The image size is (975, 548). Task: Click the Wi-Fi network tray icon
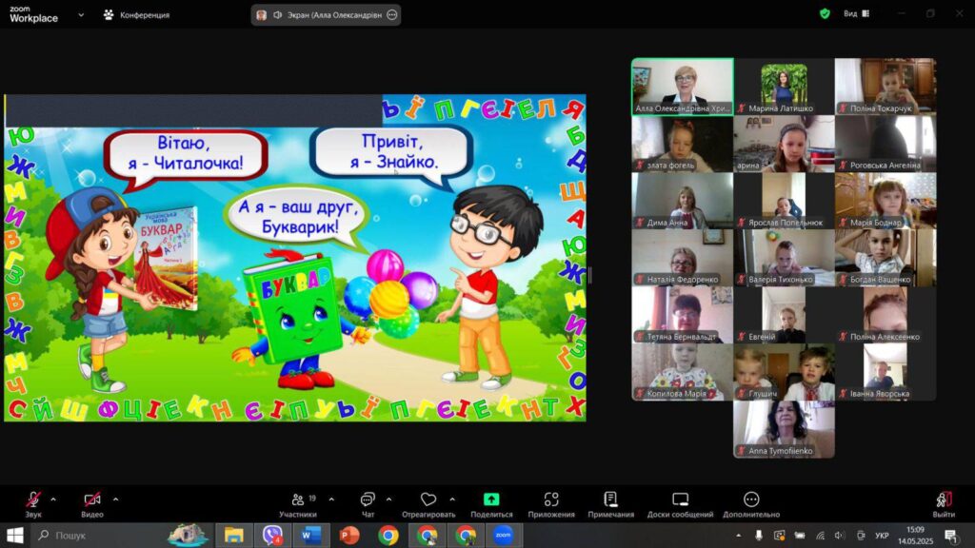[x=820, y=535]
